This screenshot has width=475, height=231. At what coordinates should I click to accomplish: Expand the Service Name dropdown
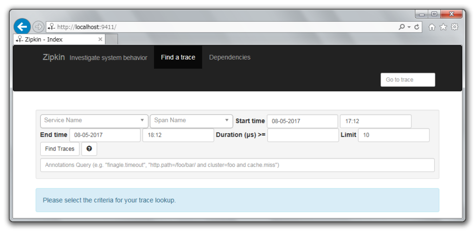tap(94, 121)
